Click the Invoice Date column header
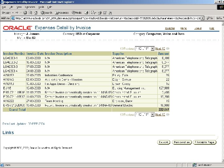The height and width of the screenshot is (168, 224). [35, 54]
